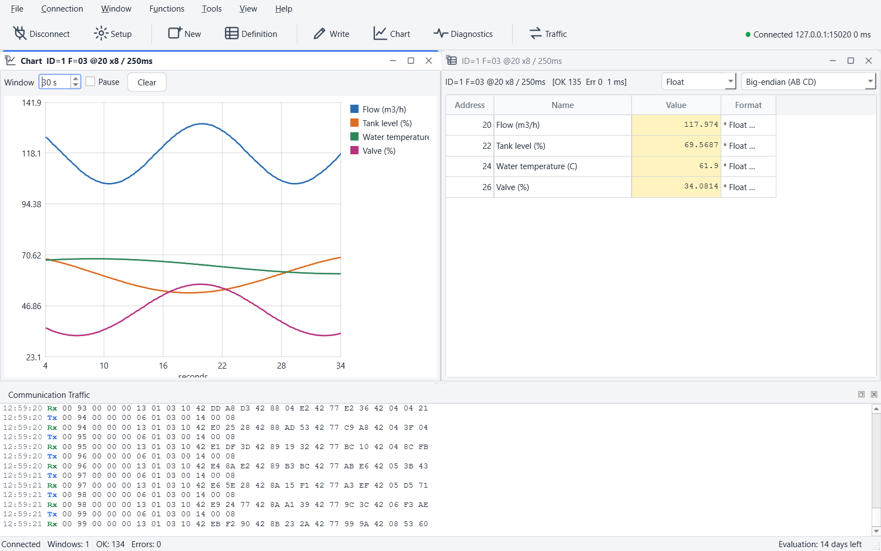This screenshot has height=551, width=881.
Task: Close the Chart ID=1 window
Action: coord(429,61)
